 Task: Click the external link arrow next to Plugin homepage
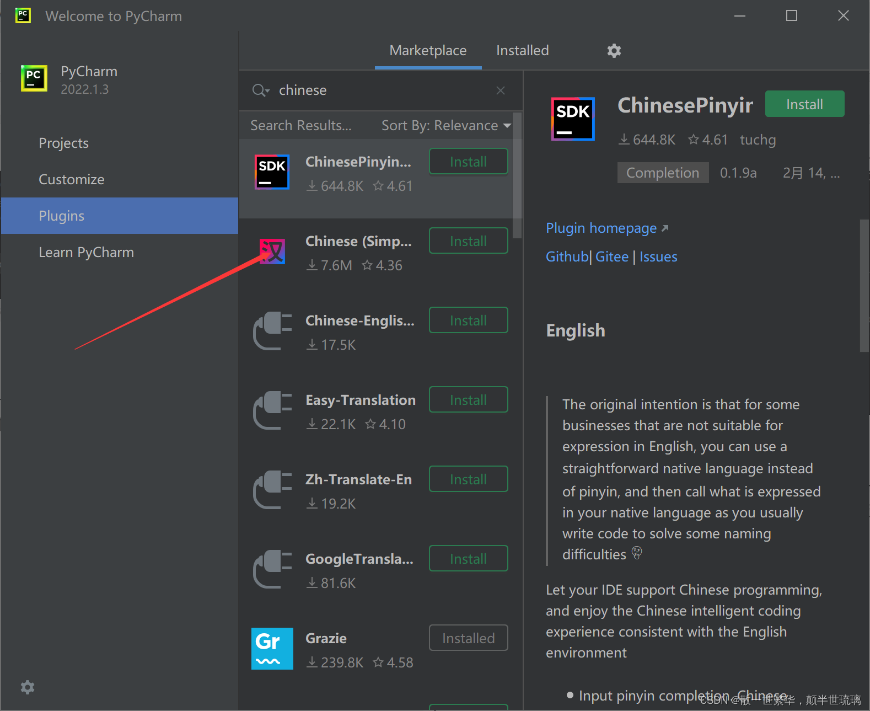click(x=665, y=228)
